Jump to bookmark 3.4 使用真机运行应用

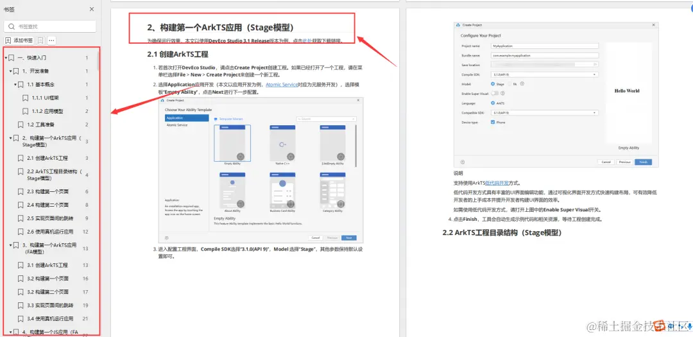(x=50, y=318)
